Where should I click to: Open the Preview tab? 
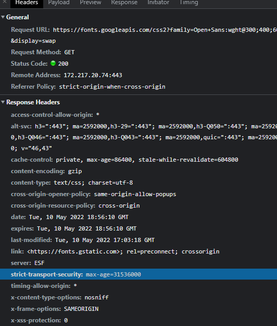coord(91,3)
